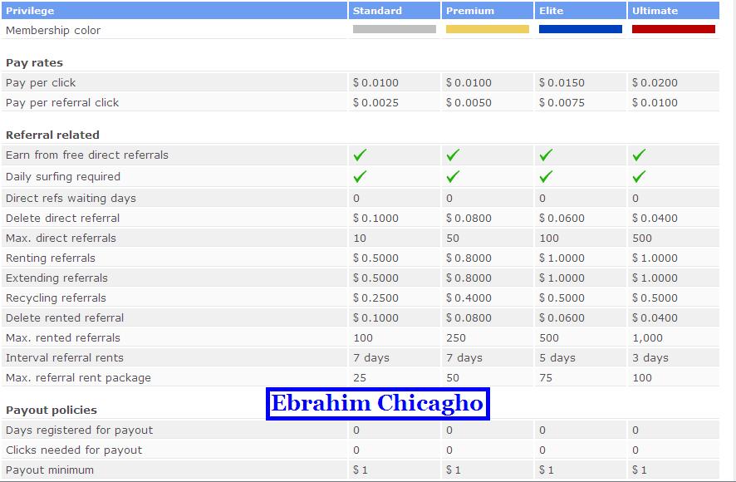Click Ultimate max rented referrals value 1,000
The width and height of the screenshot is (736, 482).
(x=647, y=338)
